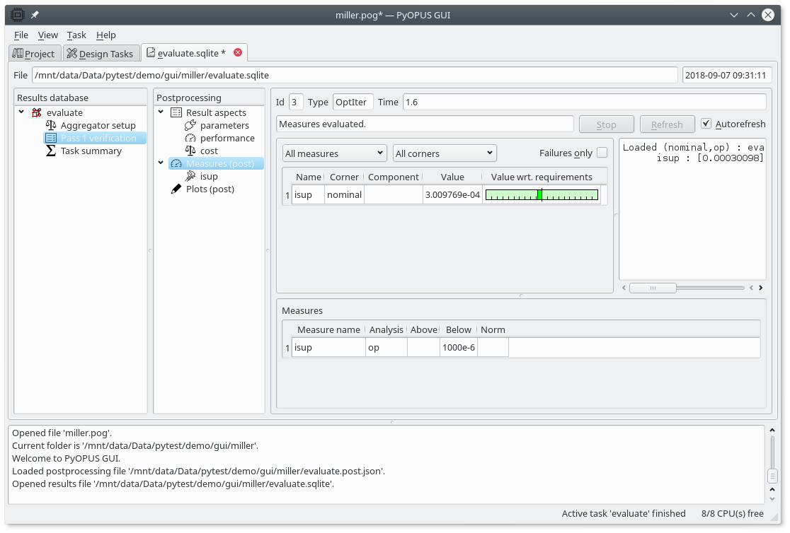Screen dimensions: 790x533
Task: Click the isup measure icon in Postprocessing
Action: pyautogui.click(x=190, y=176)
